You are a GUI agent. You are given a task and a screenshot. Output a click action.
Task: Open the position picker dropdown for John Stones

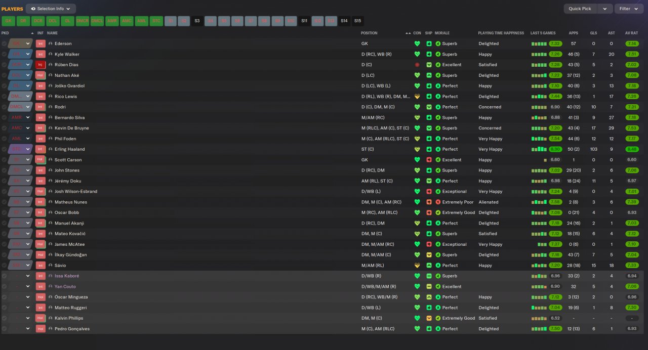[28, 170]
